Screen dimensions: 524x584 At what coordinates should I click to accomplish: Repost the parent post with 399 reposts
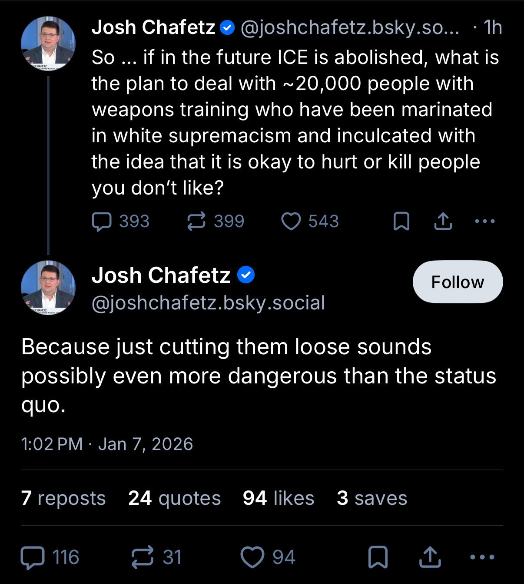[x=196, y=221]
